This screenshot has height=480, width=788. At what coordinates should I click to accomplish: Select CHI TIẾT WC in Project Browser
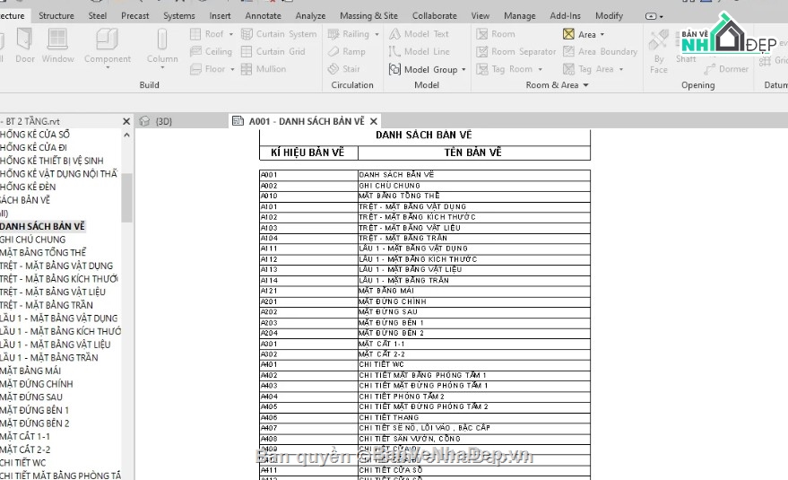point(23,462)
